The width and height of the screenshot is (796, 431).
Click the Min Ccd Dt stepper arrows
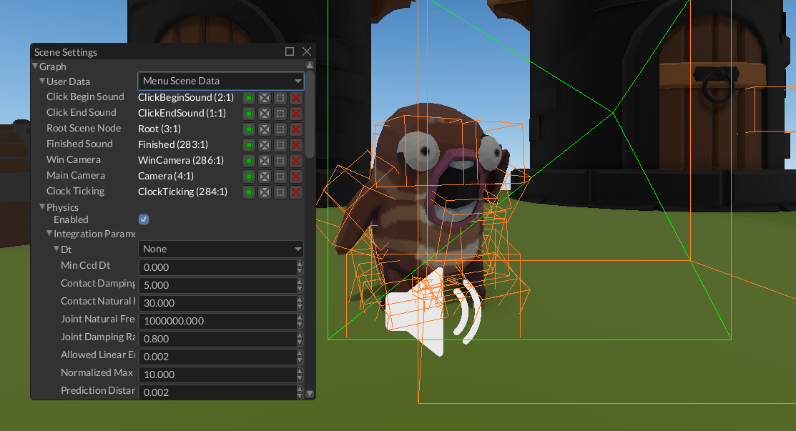(x=300, y=267)
